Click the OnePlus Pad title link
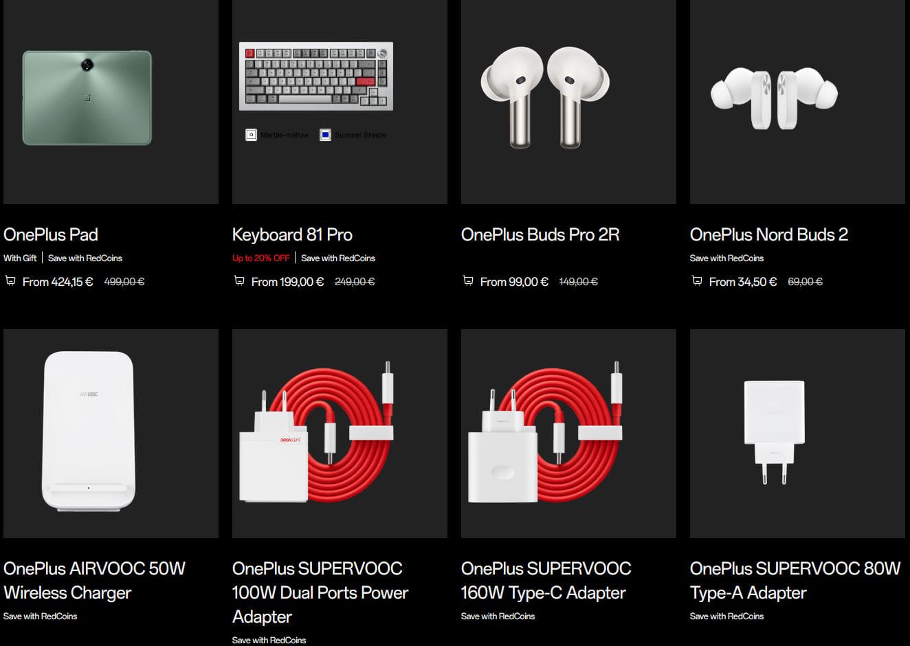910x646 pixels. 51,235
